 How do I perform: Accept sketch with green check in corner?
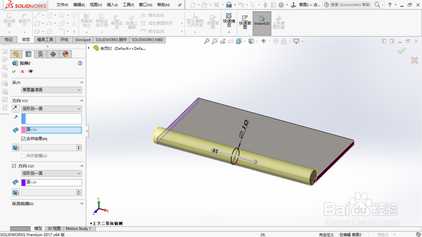(401, 51)
